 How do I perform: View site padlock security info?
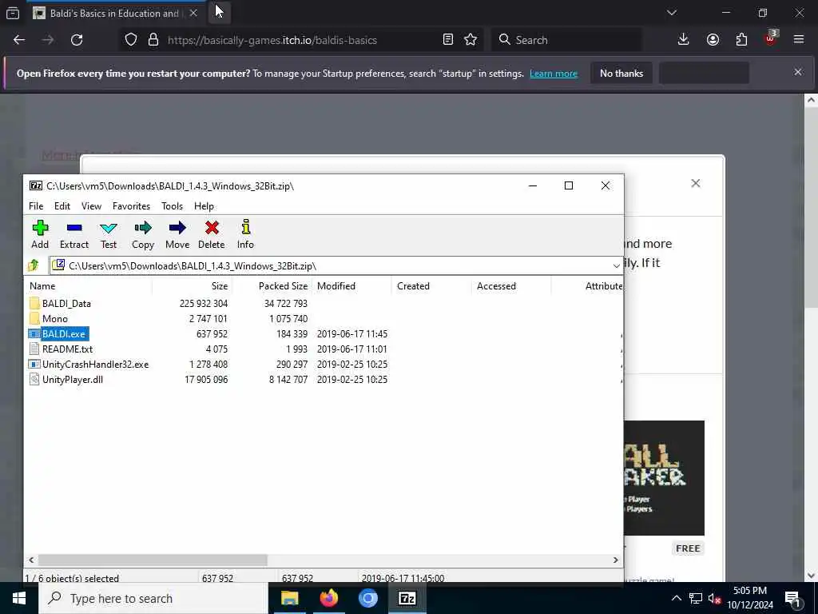click(153, 40)
